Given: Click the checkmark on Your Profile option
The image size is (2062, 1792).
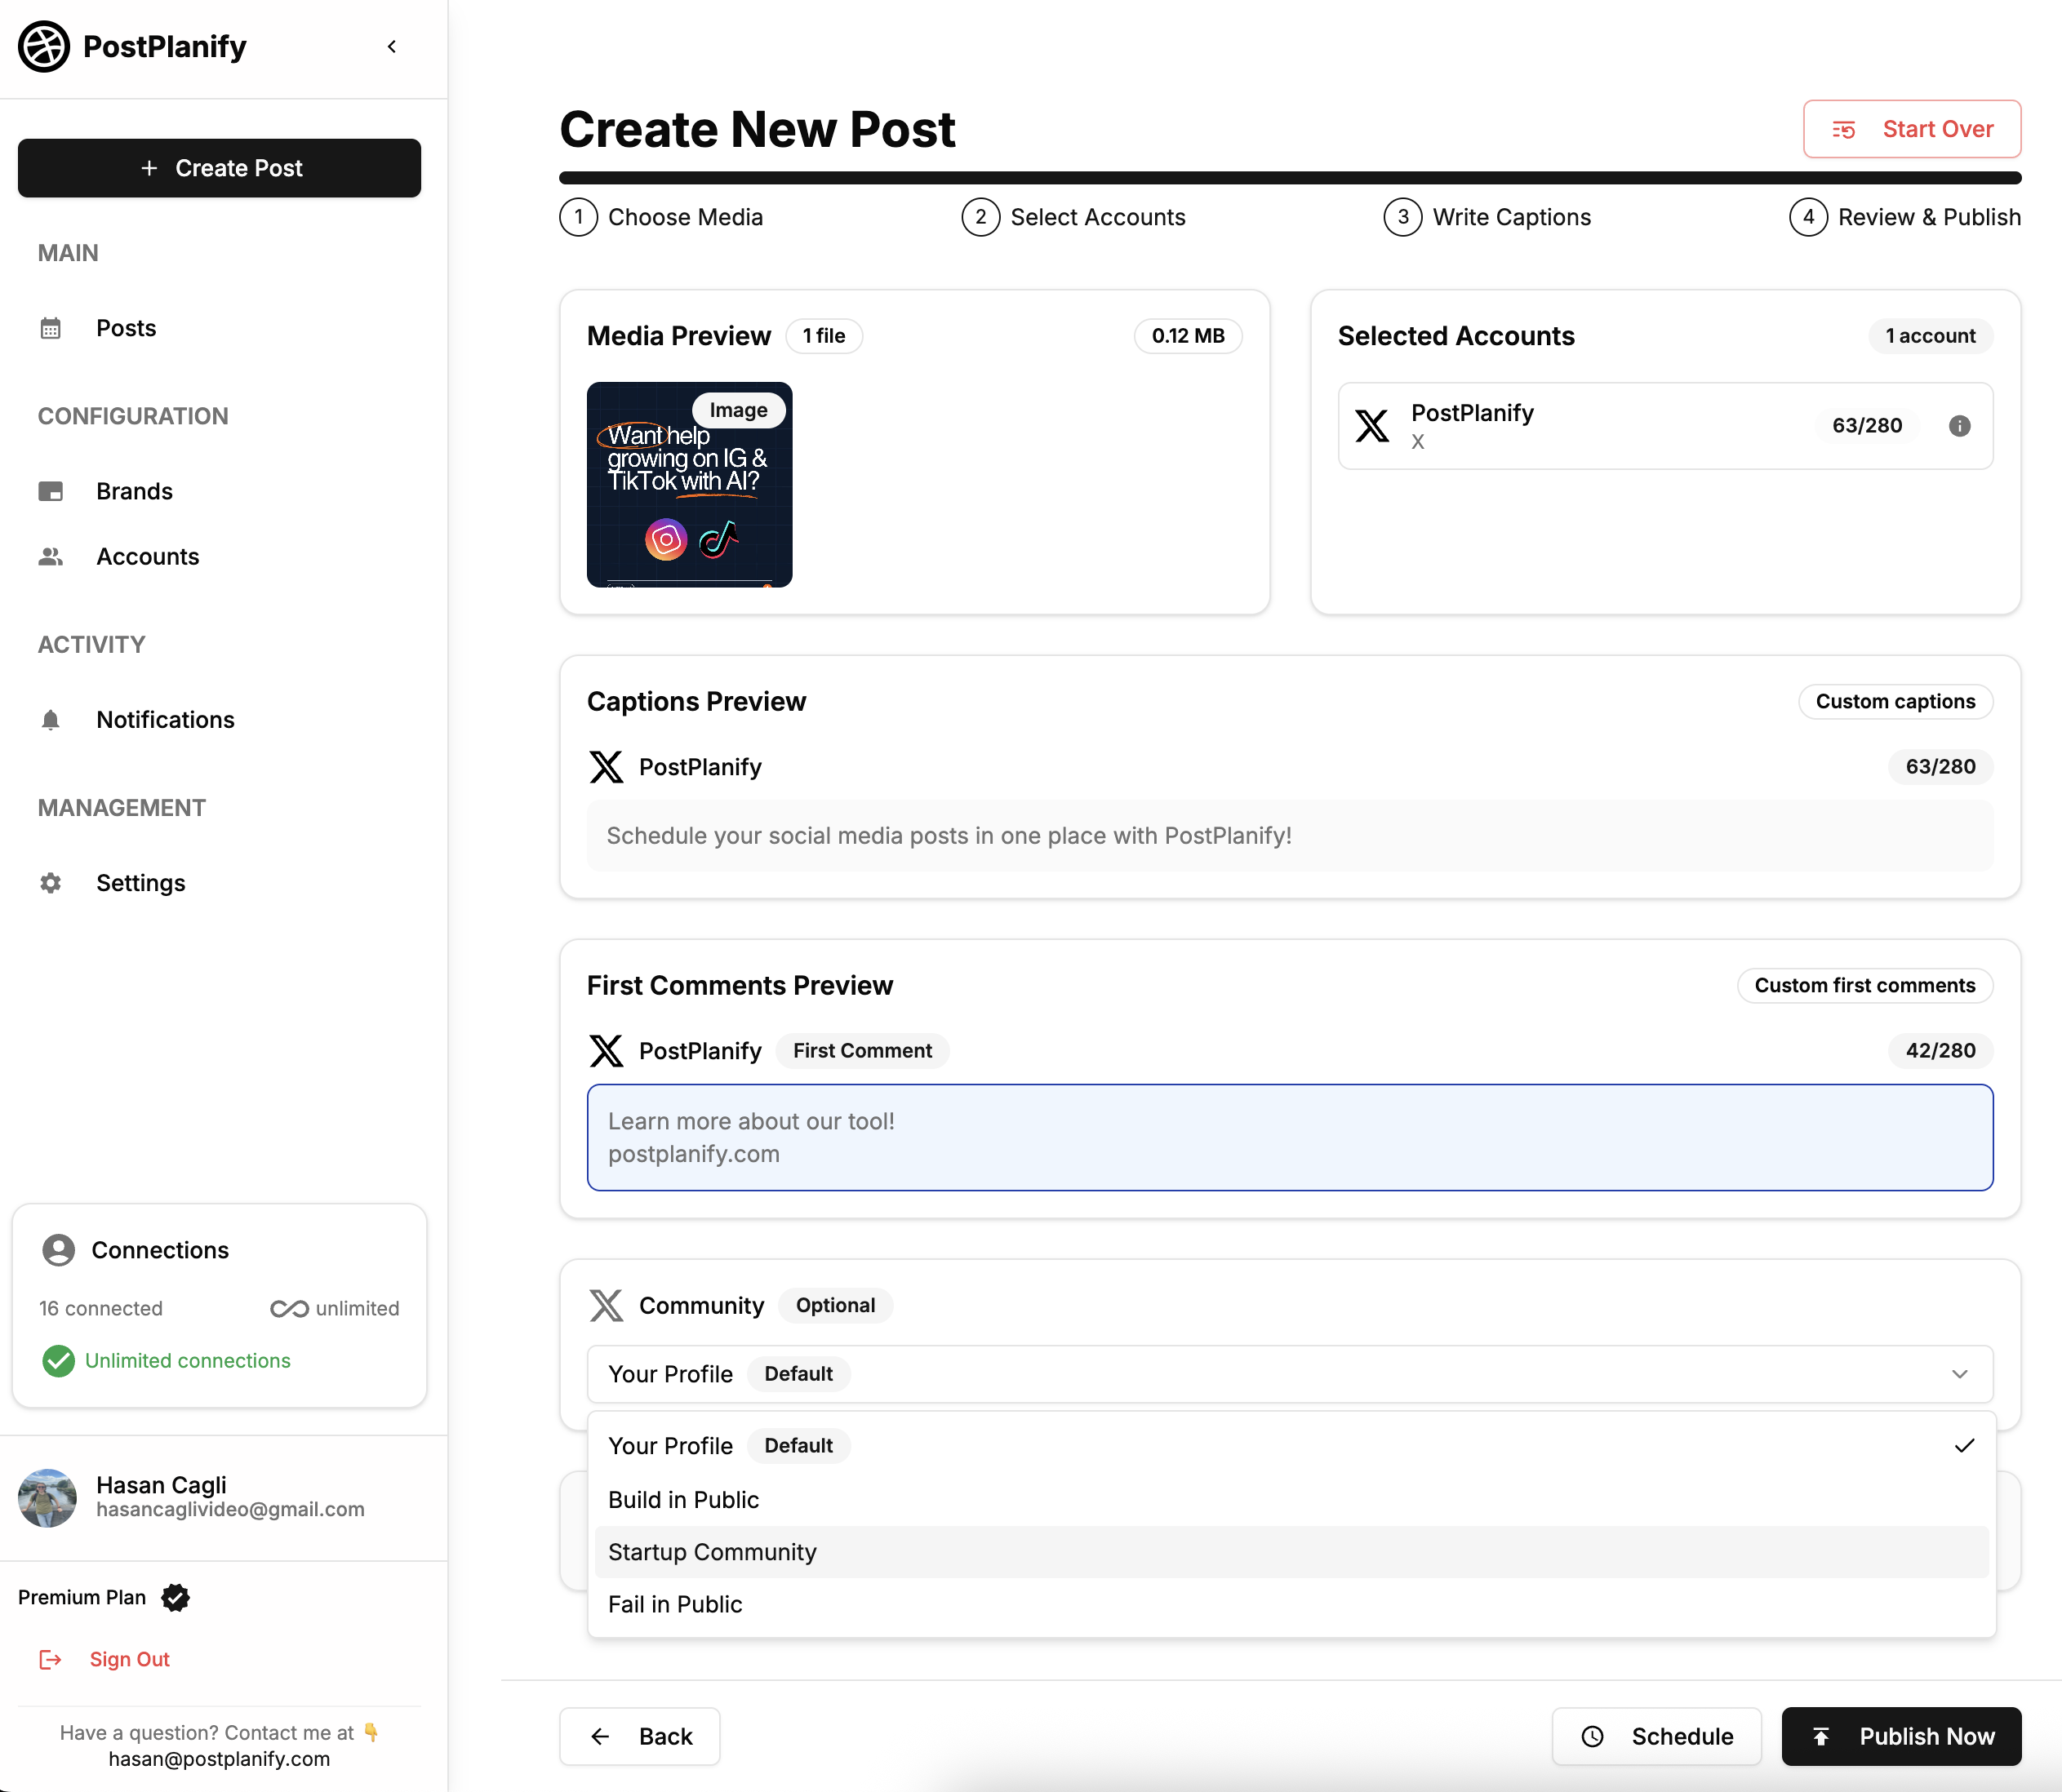Looking at the screenshot, I should (1964, 1446).
